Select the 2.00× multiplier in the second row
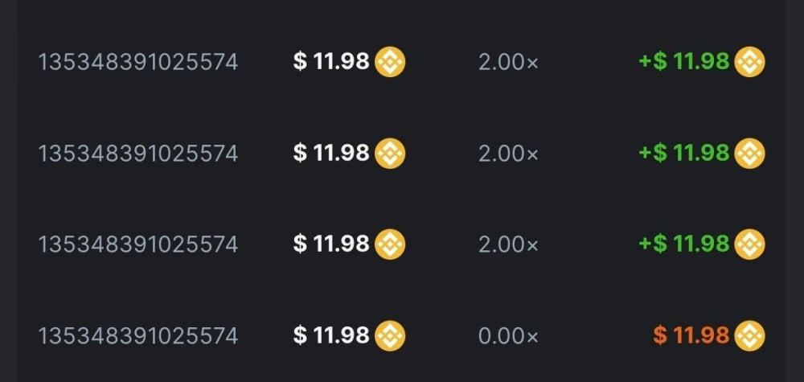The height and width of the screenshot is (382, 804). [508, 153]
